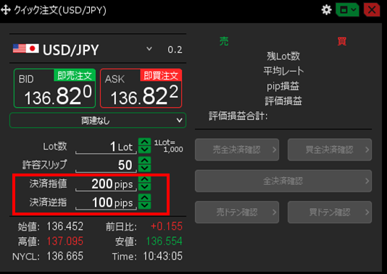This screenshot has height=274, width=387.
Task: Increase 許容スリップ with the up arrow
Action: [x=145, y=160]
